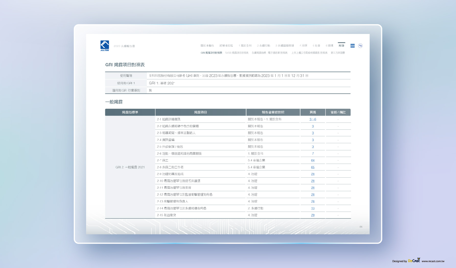Open page link 13 for row 2-14
This screenshot has width=456, height=268.
click(313, 208)
